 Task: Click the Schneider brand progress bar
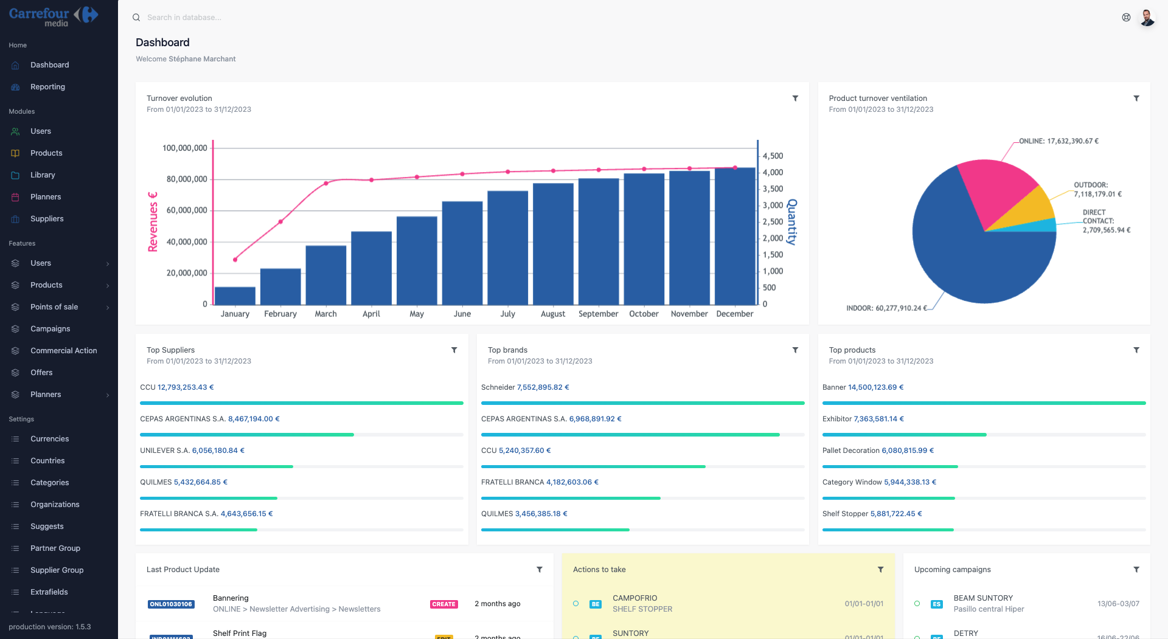point(643,403)
